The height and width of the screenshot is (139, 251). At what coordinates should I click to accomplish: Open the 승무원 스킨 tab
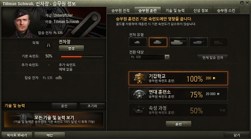[x=226, y=11]
